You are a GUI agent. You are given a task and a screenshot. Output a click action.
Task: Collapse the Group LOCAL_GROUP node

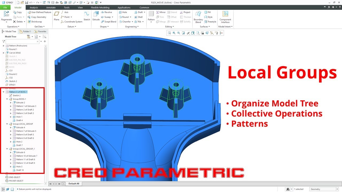point(7,124)
